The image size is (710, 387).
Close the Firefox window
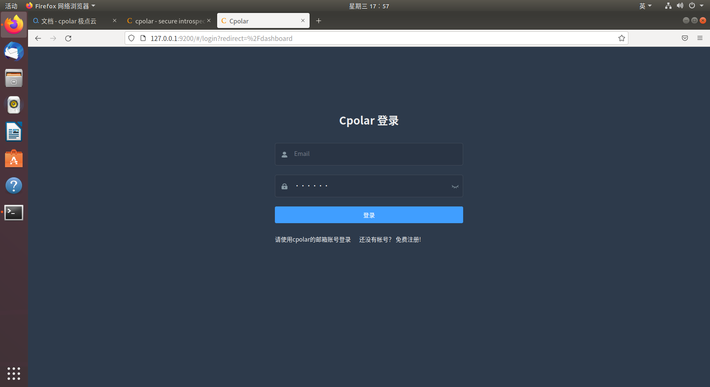click(x=703, y=20)
